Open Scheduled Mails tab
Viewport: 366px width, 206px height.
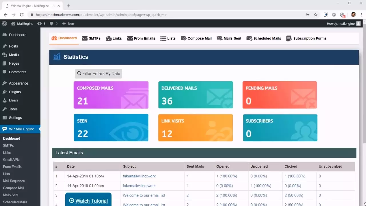click(264, 38)
